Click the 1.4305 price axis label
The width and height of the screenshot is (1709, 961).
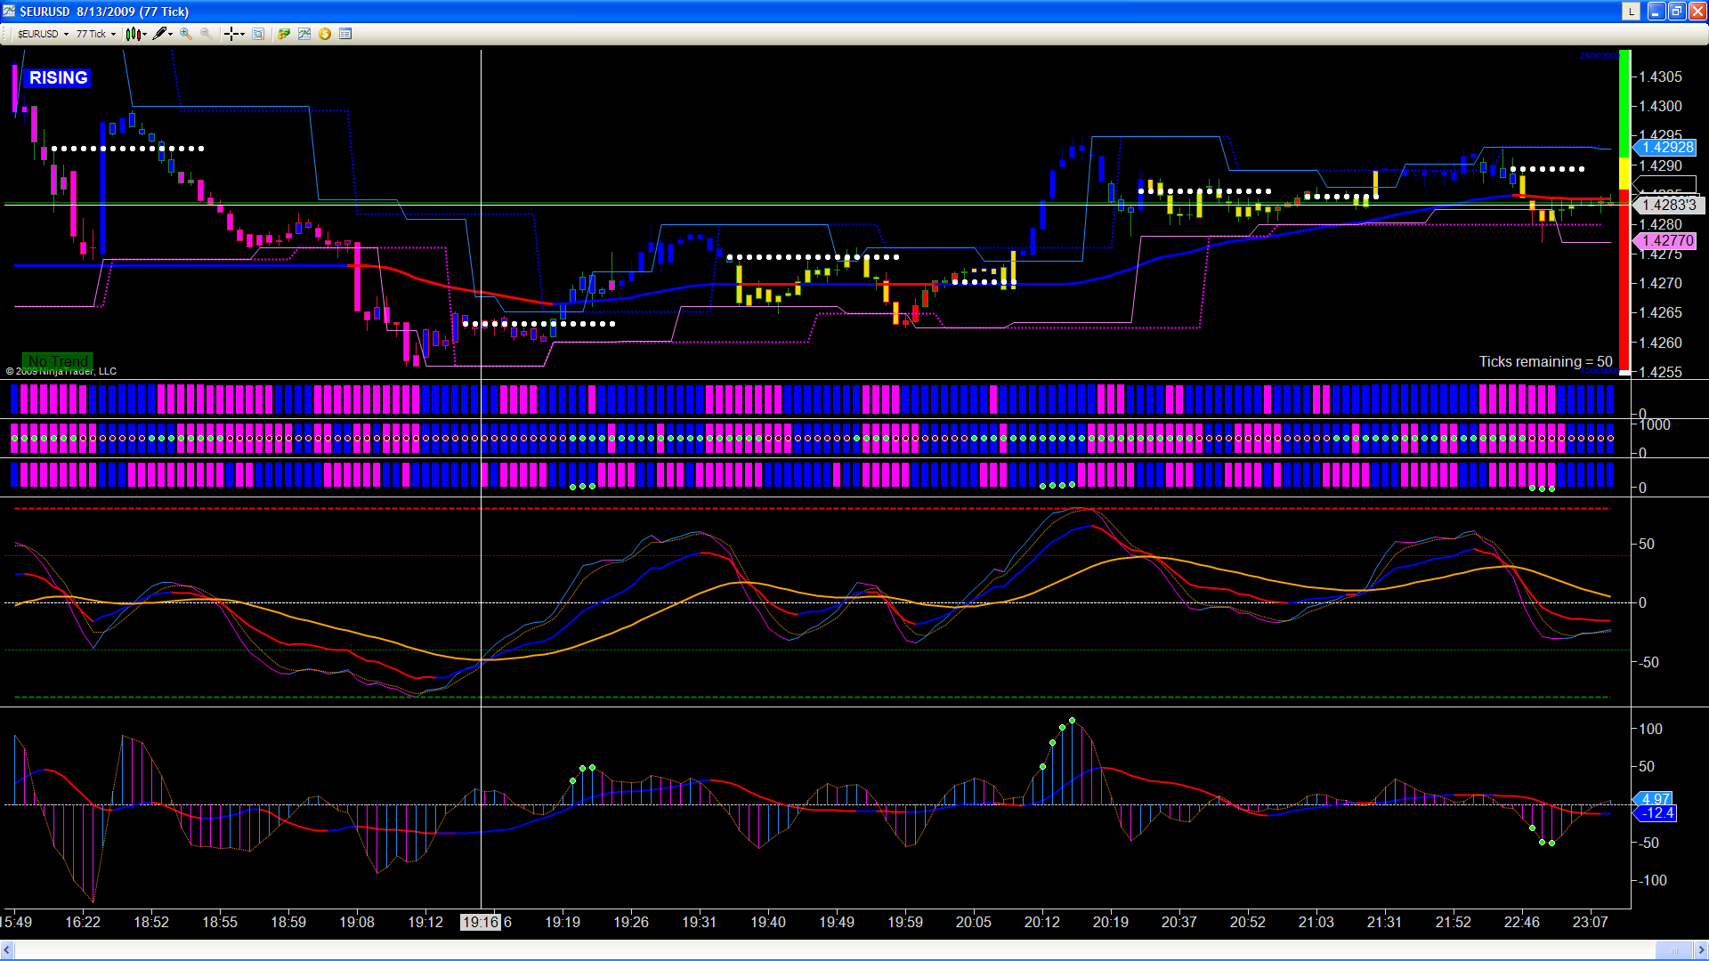click(1660, 77)
